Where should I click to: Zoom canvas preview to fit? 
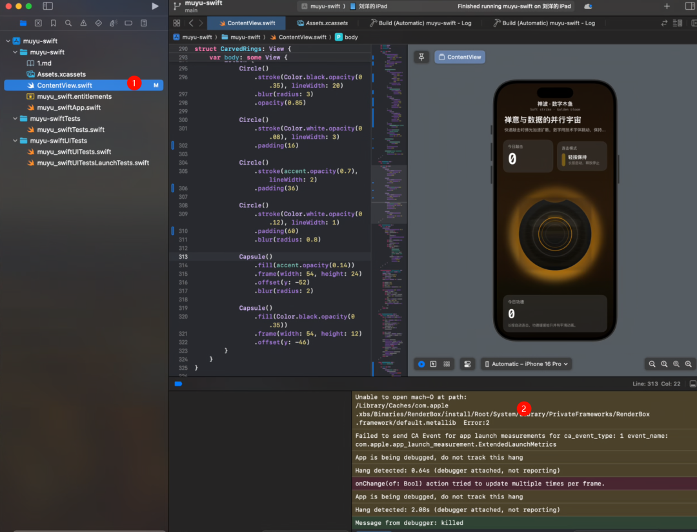click(676, 364)
